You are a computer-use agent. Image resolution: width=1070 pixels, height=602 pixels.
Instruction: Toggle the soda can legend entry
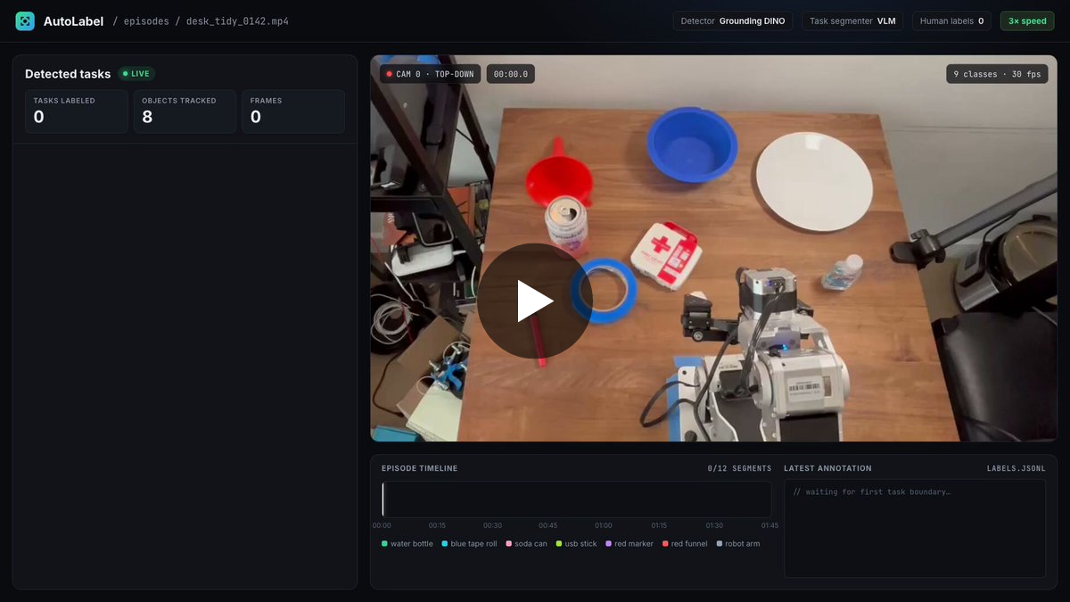tap(526, 544)
